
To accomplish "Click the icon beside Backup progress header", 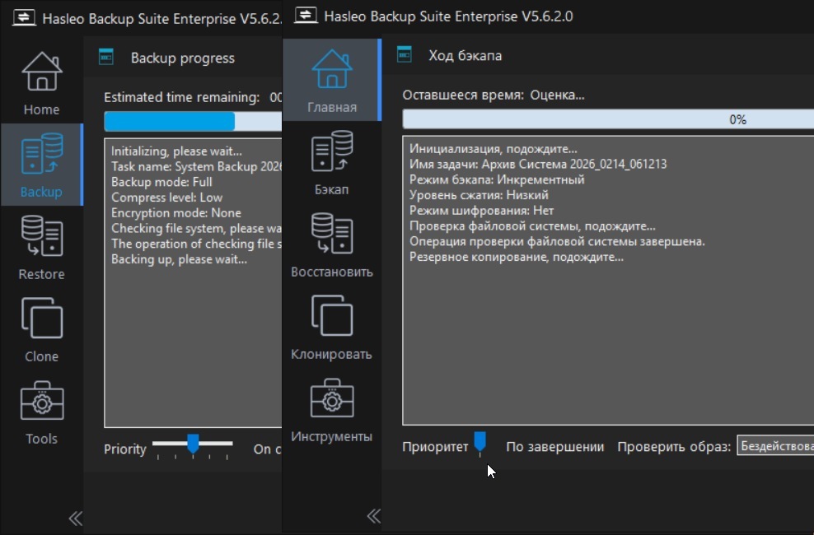I will [106, 58].
